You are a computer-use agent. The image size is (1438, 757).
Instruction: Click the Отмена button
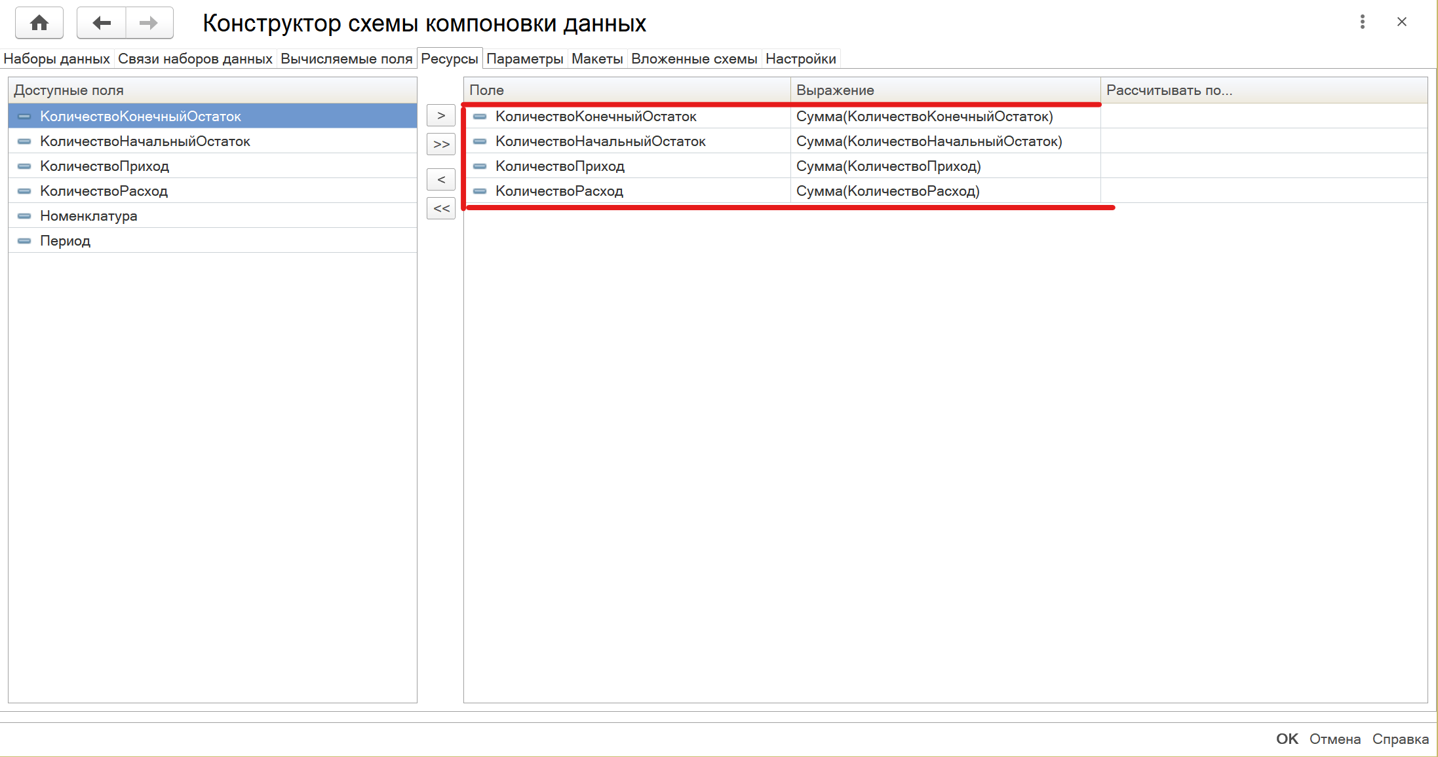pos(1335,739)
